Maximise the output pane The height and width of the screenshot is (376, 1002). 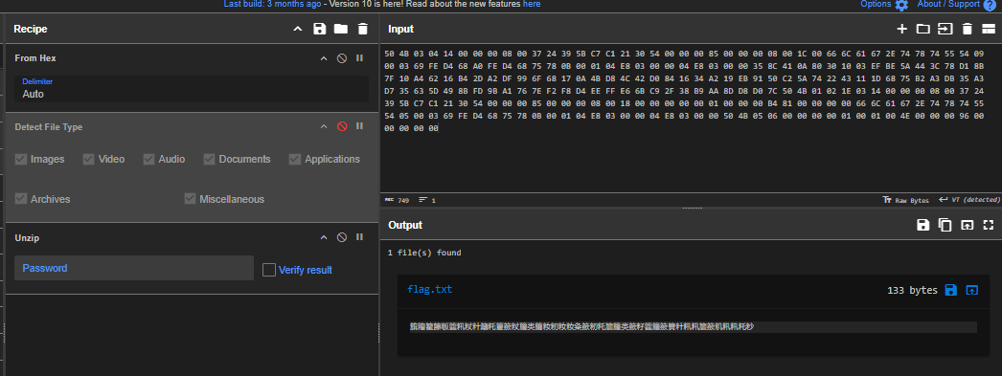[x=989, y=225]
